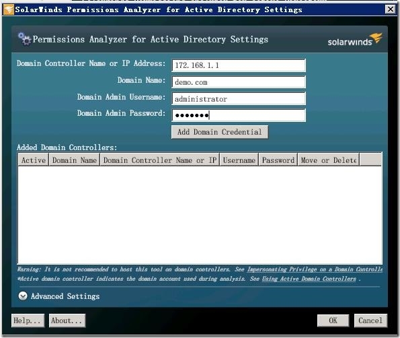Open Impersonating Privilege on a Domain Controller link
The width and height of the screenshot is (400, 338).
315,269
